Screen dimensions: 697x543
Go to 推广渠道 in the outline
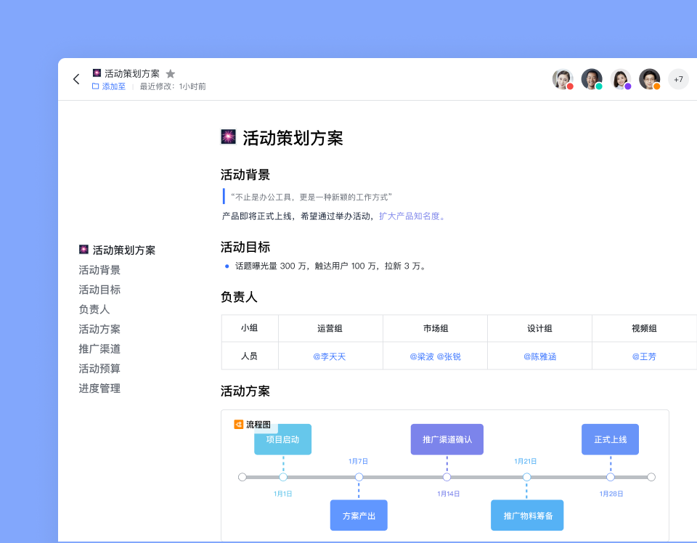pos(99,348)
